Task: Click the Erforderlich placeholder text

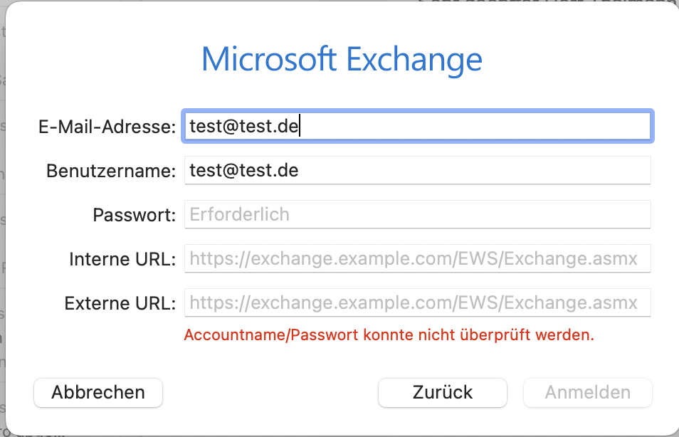Action: point(239,215)
